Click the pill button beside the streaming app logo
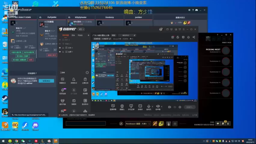 81,29
